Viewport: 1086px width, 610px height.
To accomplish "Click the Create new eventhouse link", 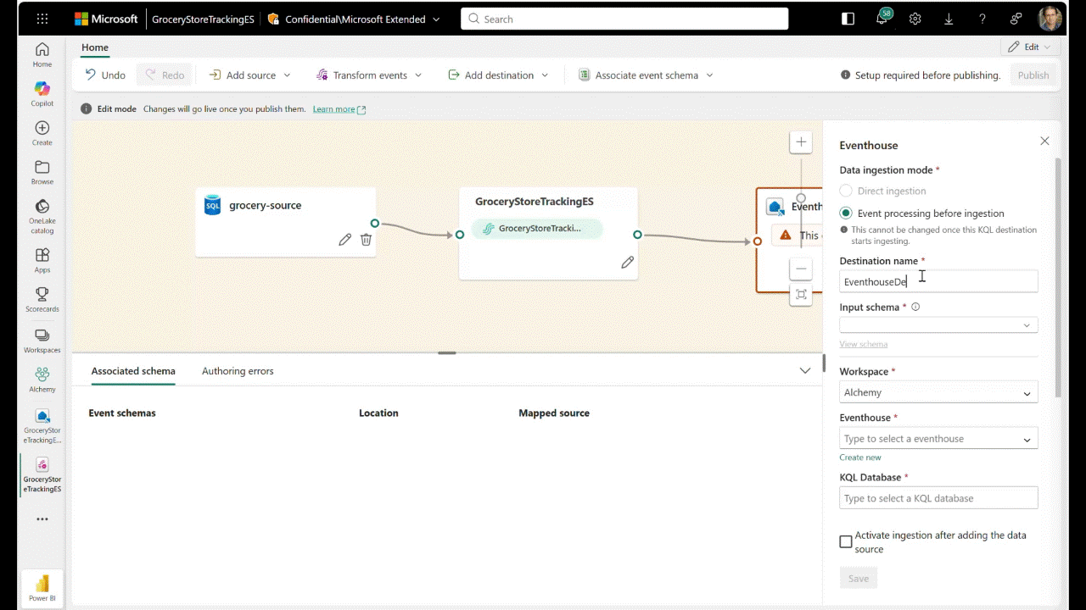I will (859, 457).
